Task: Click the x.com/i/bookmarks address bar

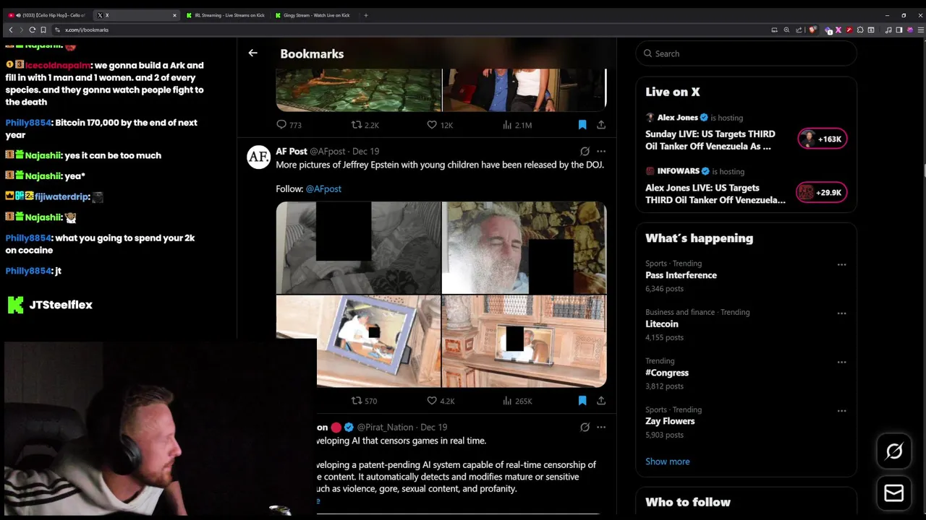Action: (412, 30)
